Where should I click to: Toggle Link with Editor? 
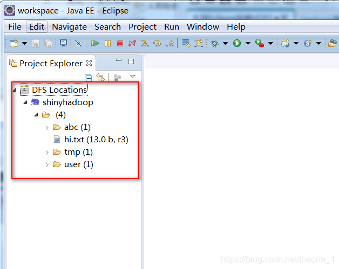coord(100,77)
